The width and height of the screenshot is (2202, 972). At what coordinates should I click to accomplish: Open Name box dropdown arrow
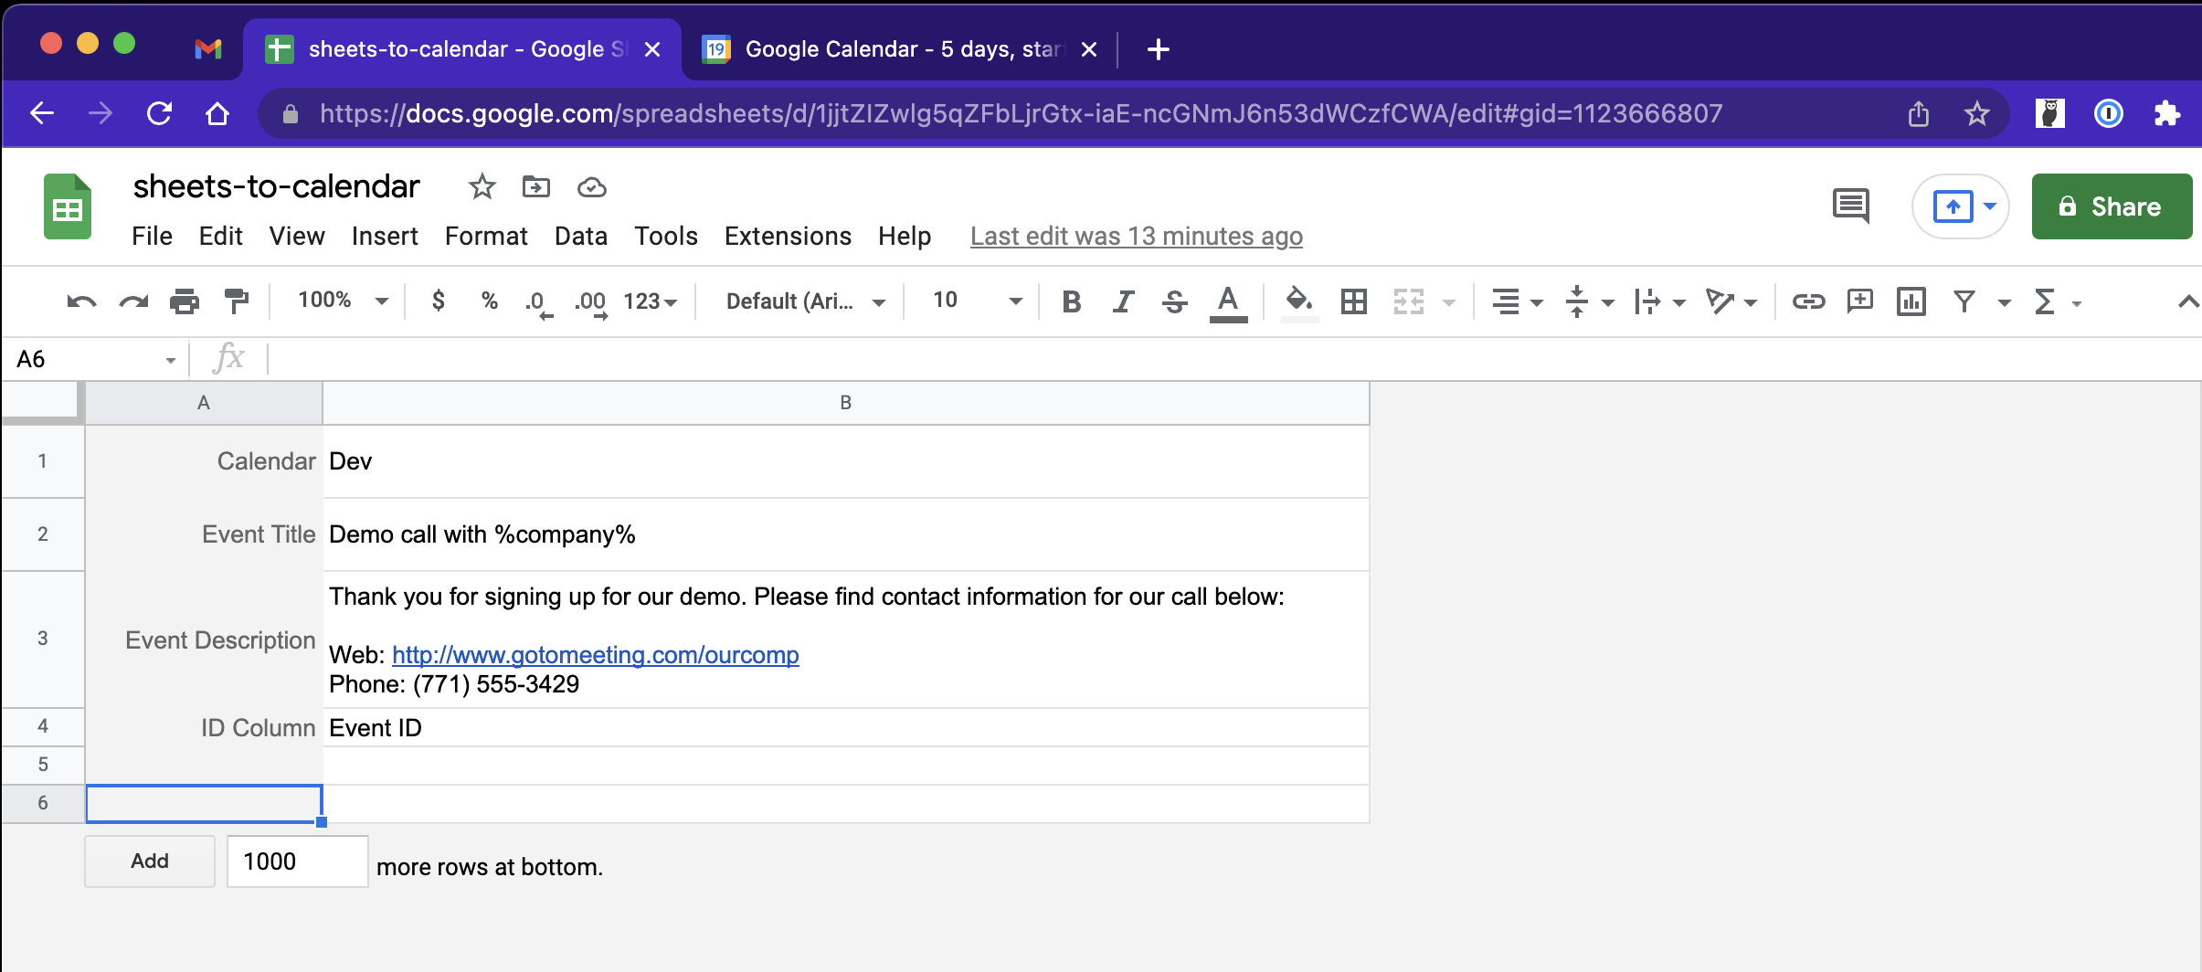170,360
